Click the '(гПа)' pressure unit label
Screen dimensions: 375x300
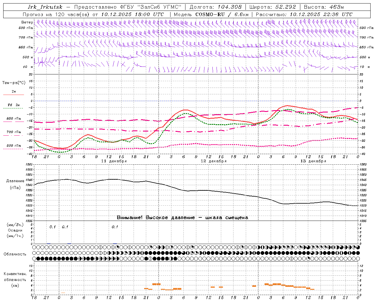[15, 188]
